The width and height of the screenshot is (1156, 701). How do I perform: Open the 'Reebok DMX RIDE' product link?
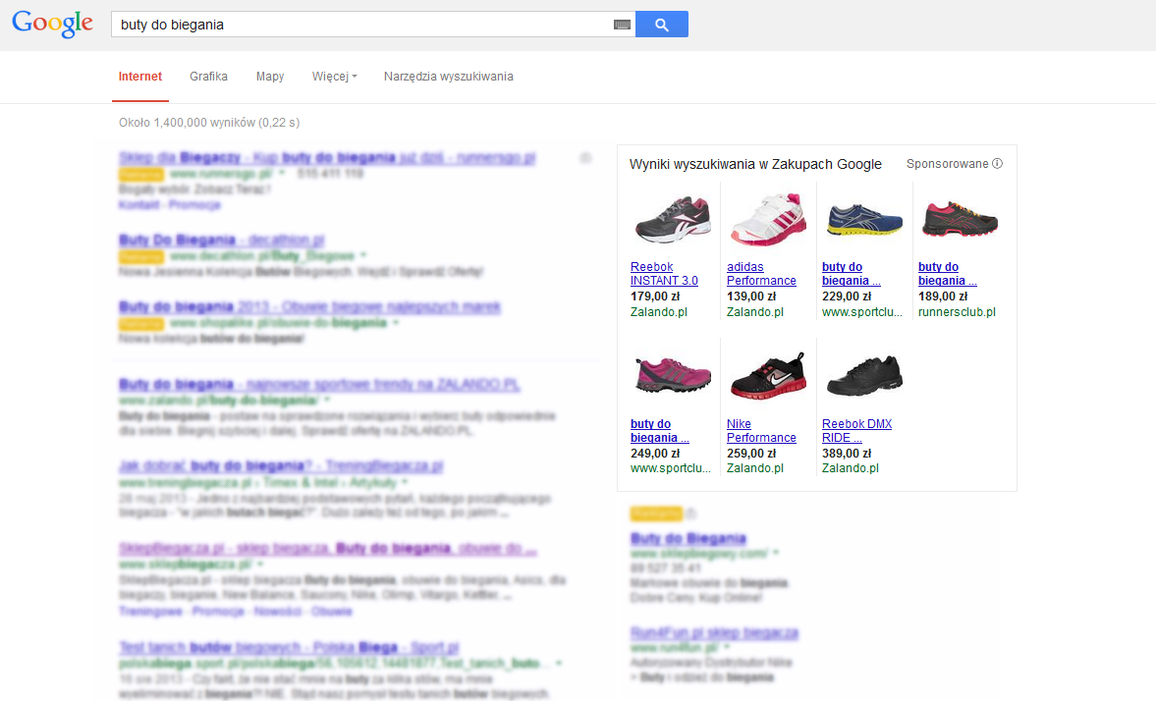coord(856,430)
